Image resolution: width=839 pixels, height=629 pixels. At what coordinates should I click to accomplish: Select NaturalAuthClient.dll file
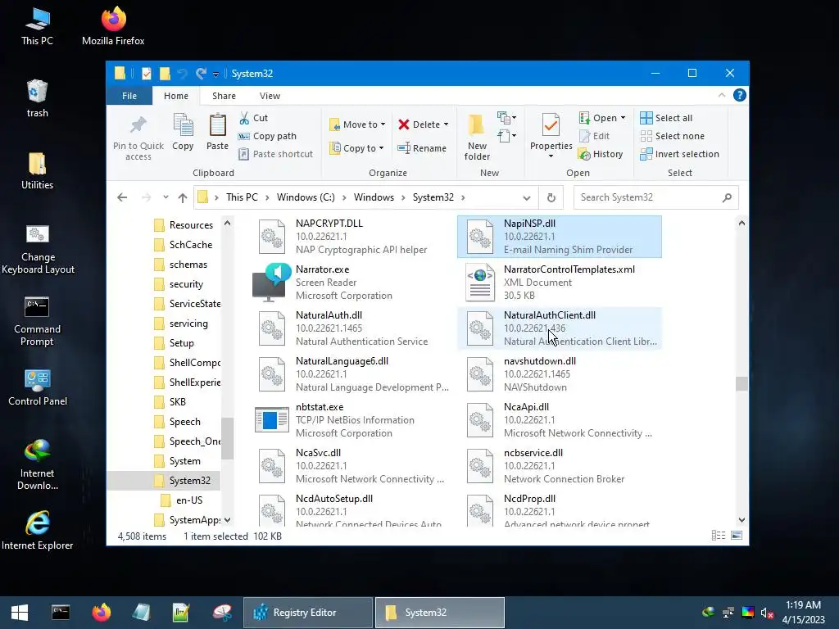pos(559,328)
